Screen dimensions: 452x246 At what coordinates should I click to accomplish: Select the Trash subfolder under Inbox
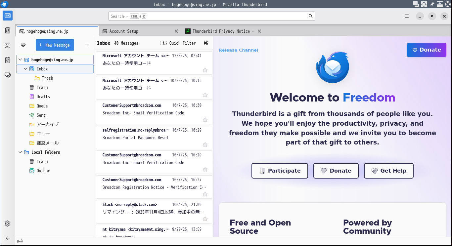(x=55, y=78)
